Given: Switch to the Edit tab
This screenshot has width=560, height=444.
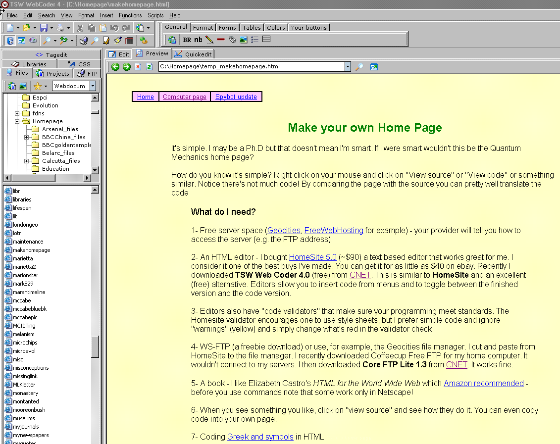Looking at the screenshot, I should click(x=119, y=54).
